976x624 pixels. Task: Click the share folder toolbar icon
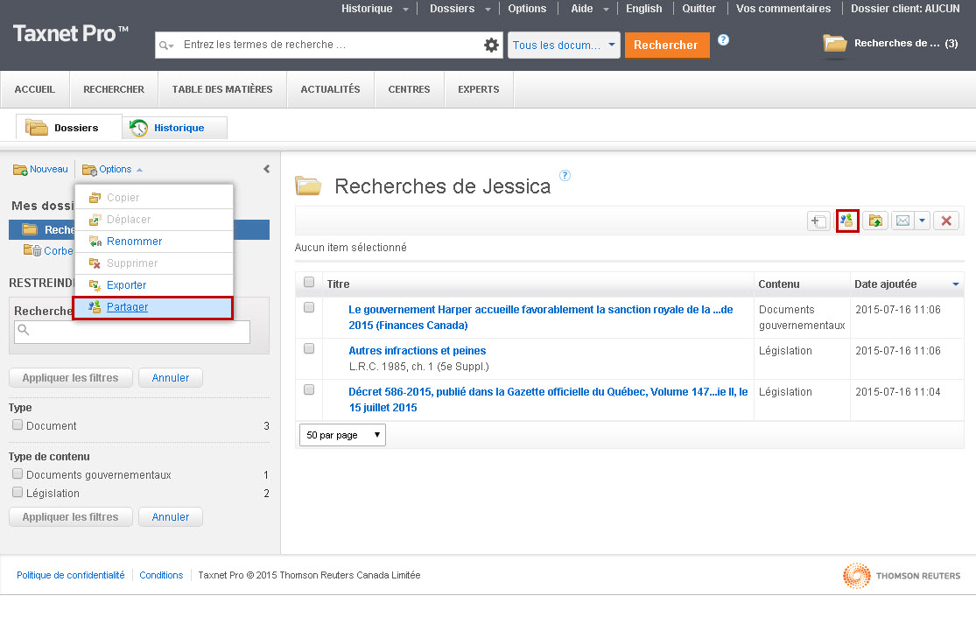click(847, 221)
